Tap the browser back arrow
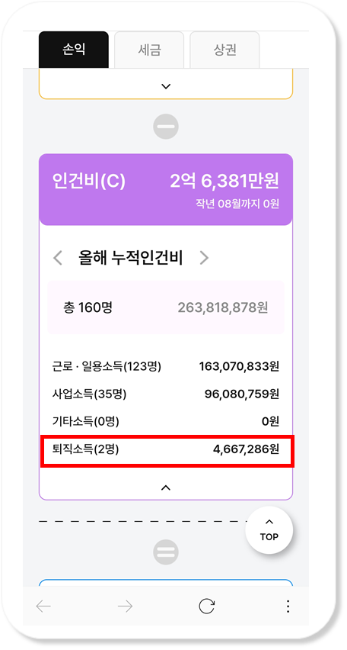The image size is (347, 650). 43,607
